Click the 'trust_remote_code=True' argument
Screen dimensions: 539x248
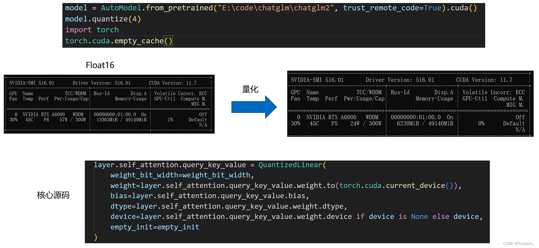tap(392, 8)
